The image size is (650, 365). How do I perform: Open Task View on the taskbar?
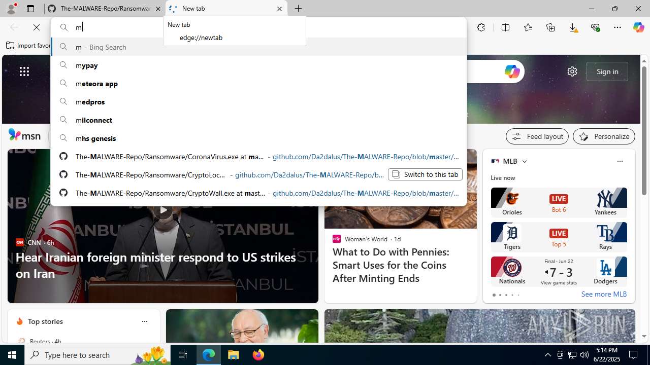(183, 355)
